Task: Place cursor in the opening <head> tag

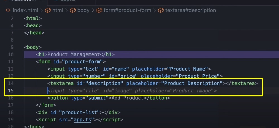Action: pyautogui.click(x=33, y=26)
